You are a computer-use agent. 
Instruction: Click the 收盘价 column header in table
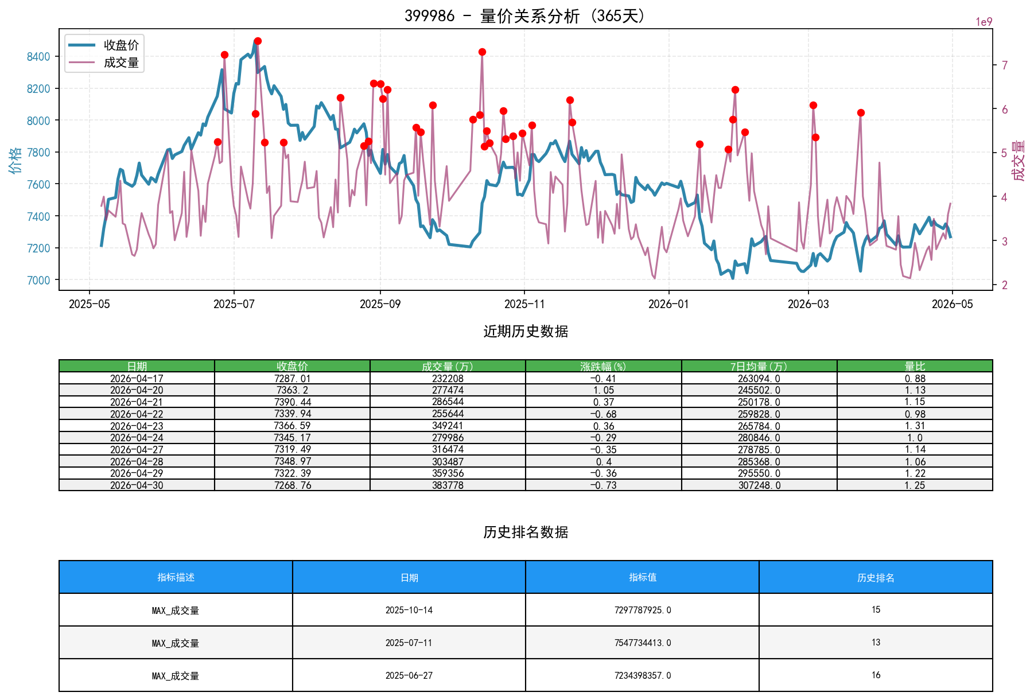[x=292, y=366]
